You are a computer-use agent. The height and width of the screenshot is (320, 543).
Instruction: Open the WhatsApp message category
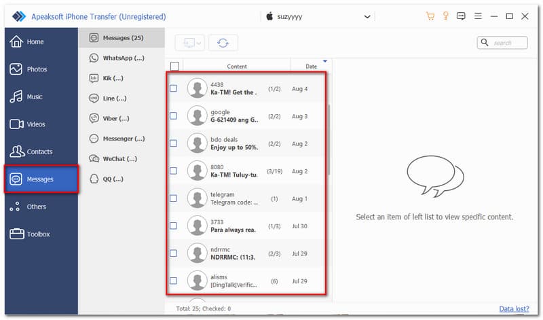[121, 58]
